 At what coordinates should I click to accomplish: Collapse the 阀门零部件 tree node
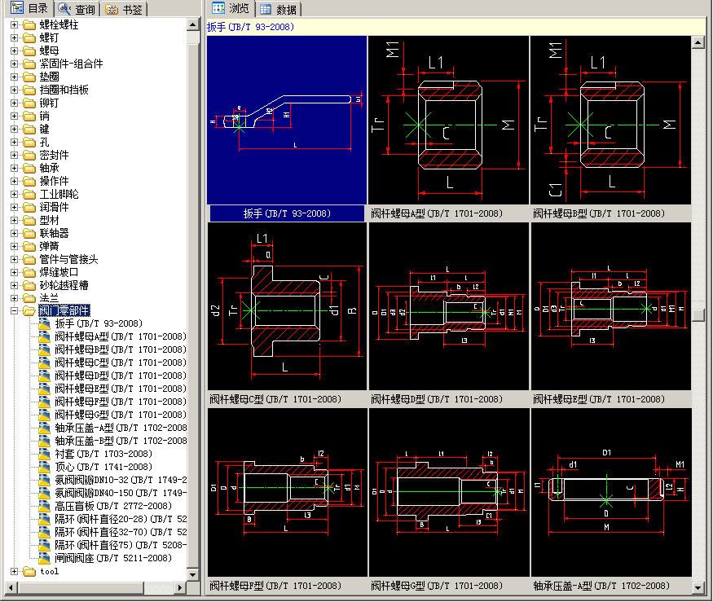click(x=14, y=311)
